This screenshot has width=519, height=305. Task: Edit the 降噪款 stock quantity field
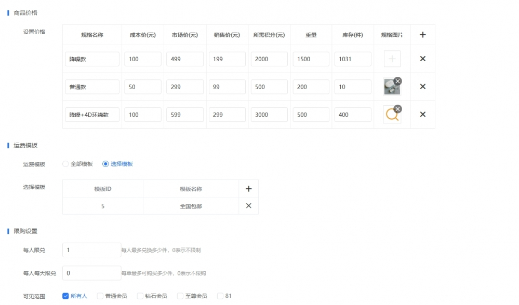click(x=353, y=59)
